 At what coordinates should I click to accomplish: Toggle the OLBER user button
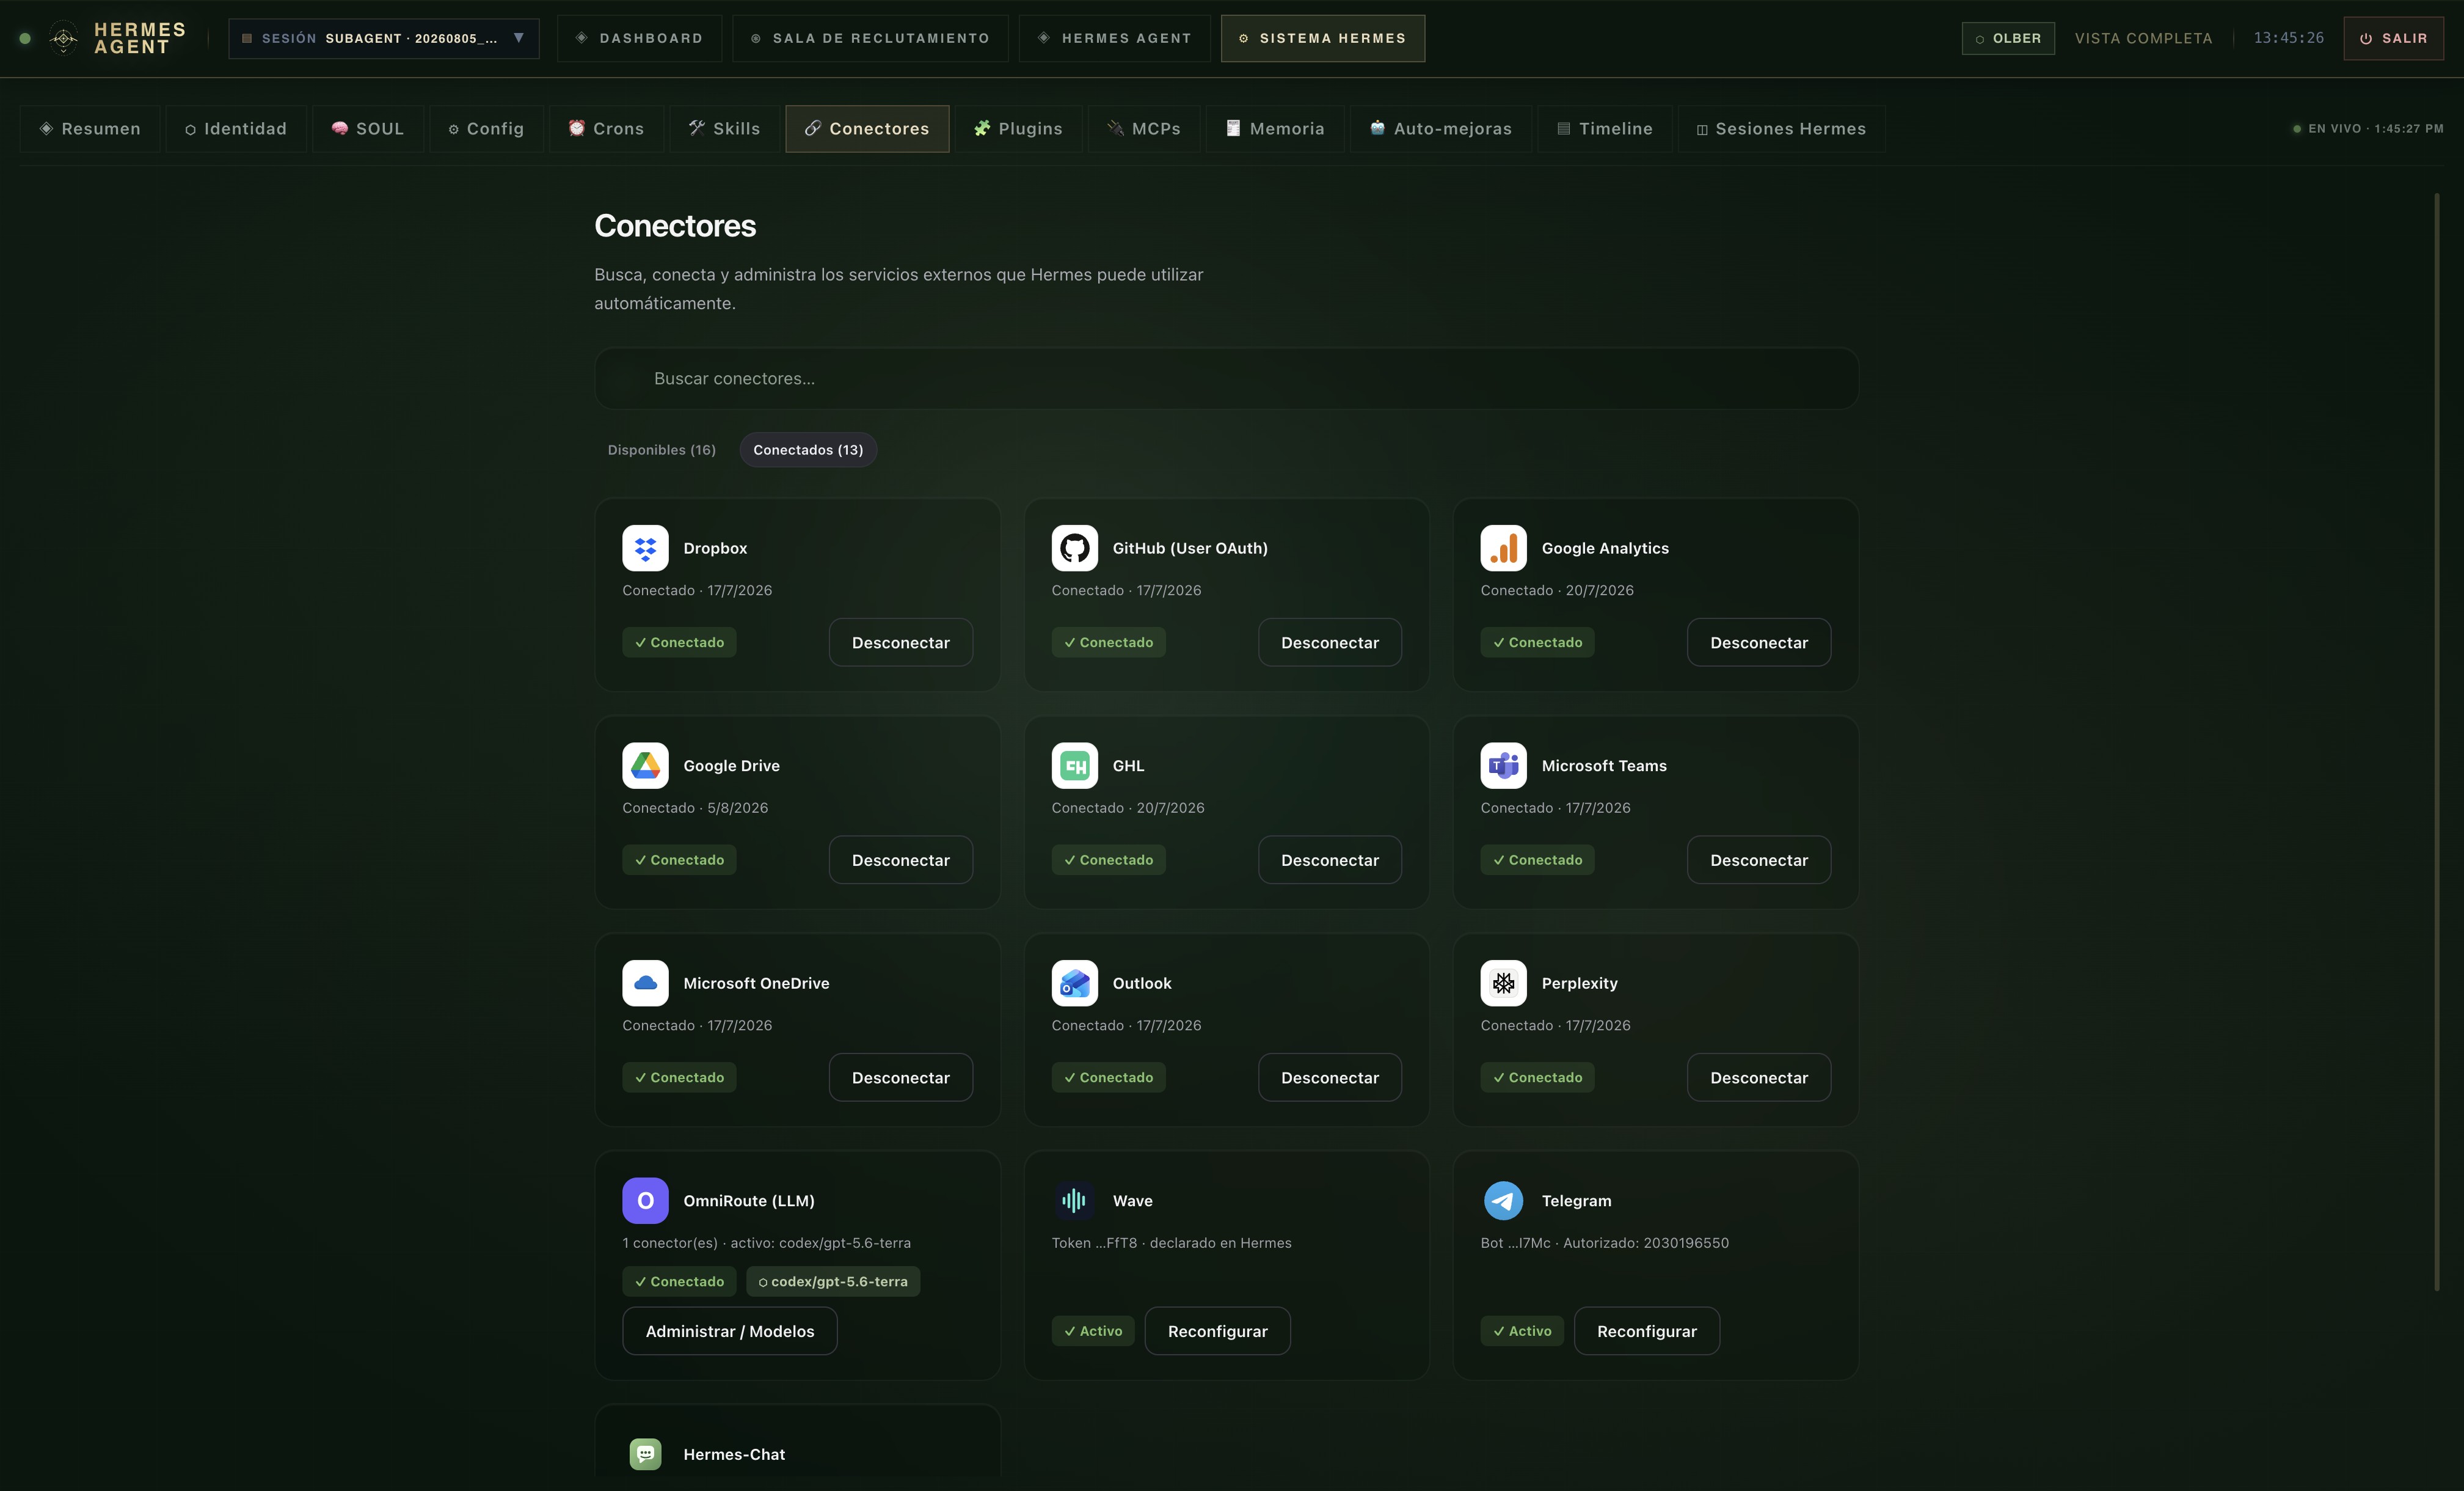2008,38
